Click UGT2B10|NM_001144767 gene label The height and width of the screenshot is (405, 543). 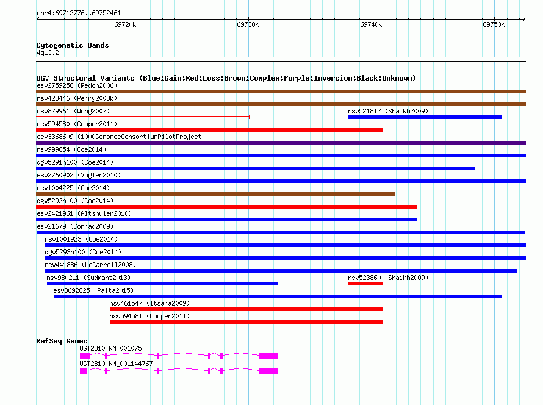click(116, 364)
